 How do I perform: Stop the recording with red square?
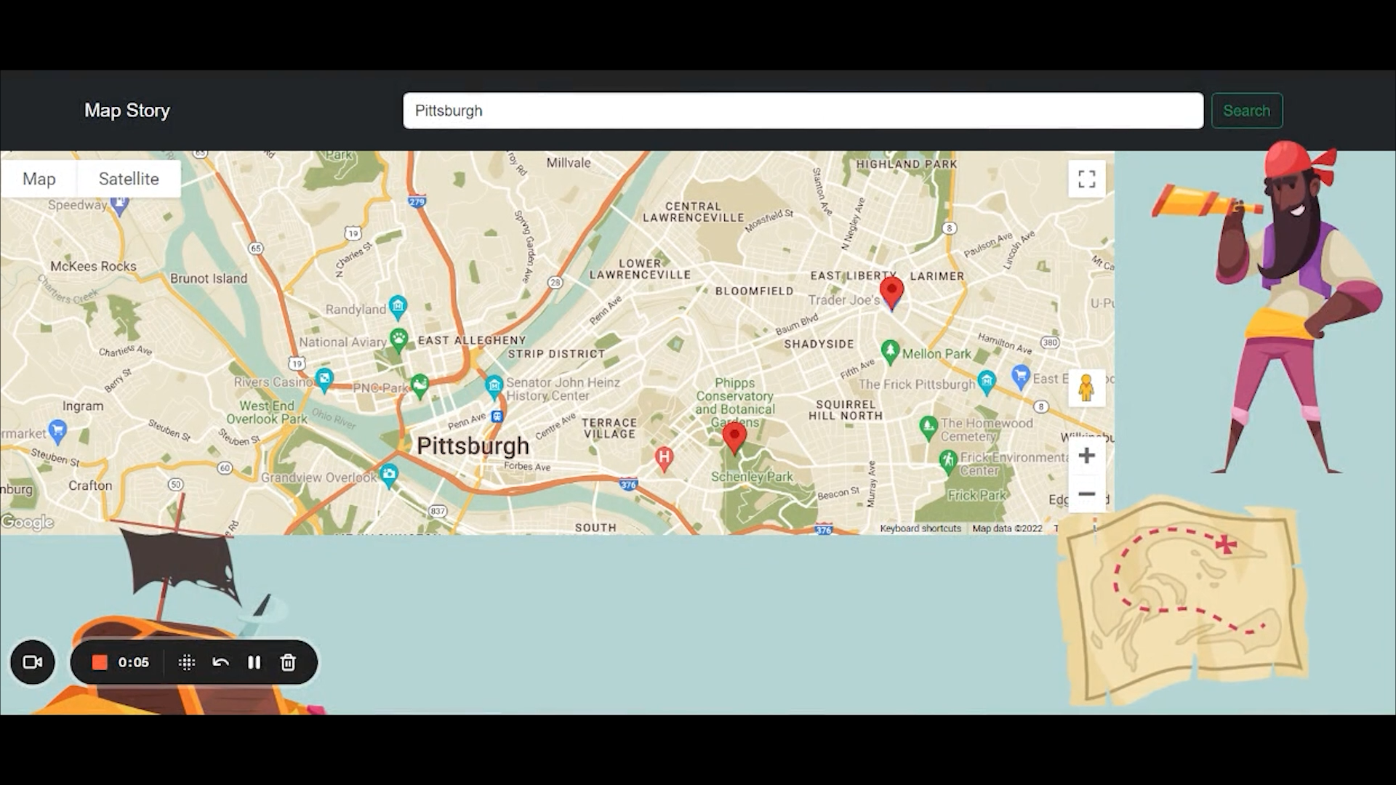coord(100,662)
